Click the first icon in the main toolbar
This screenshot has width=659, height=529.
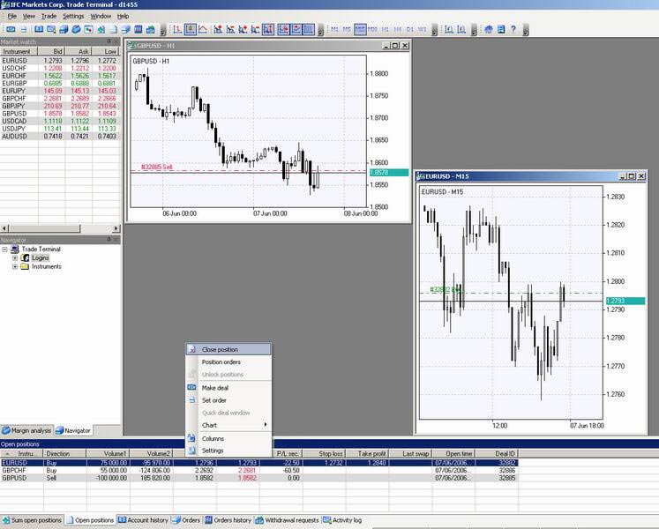[11, 29]
